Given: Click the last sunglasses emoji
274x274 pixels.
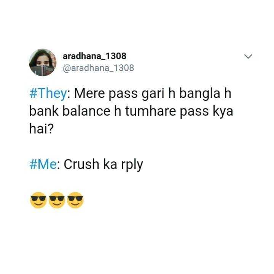Looking at the screenshot, I should coord(75,200).
